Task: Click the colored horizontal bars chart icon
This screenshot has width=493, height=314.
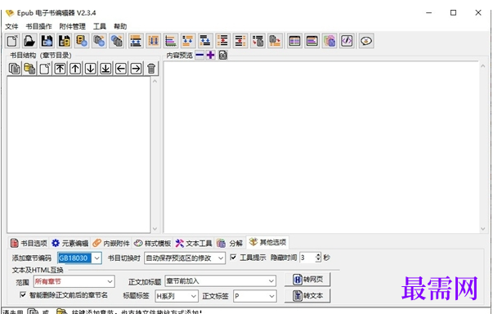Action: (171, 41)
